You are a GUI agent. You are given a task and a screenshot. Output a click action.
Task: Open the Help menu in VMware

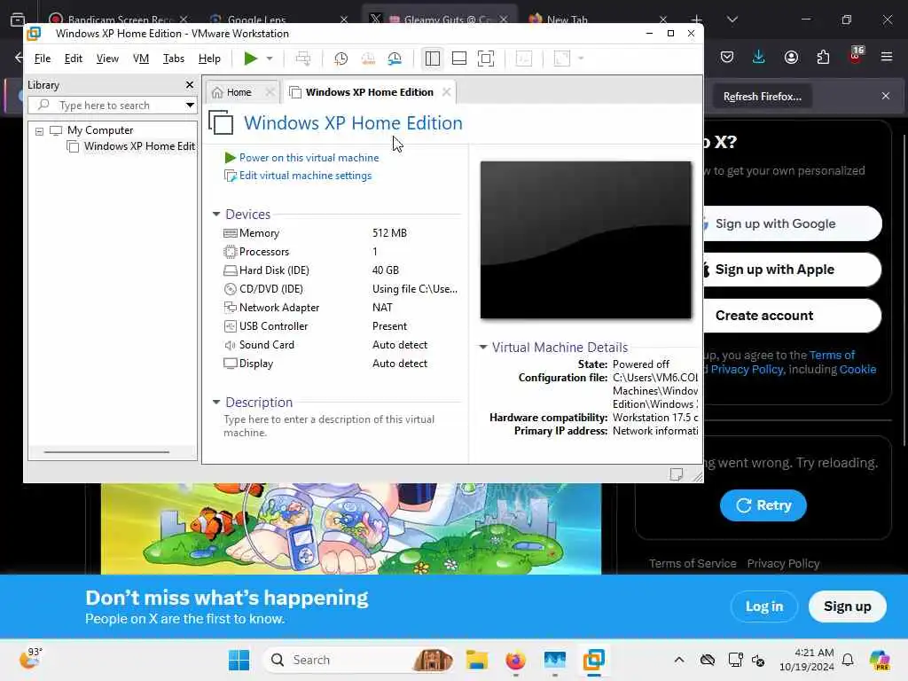[x=209, y=59]
